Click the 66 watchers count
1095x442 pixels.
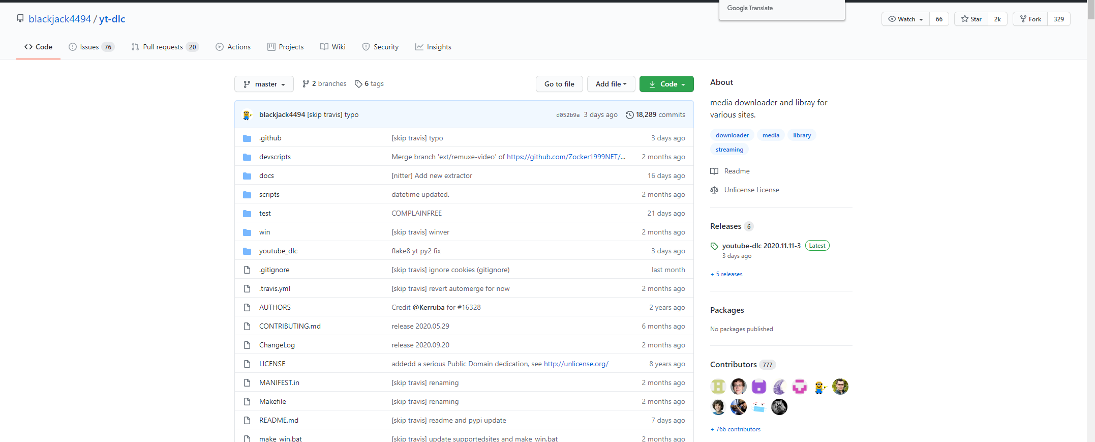(939, 19)
